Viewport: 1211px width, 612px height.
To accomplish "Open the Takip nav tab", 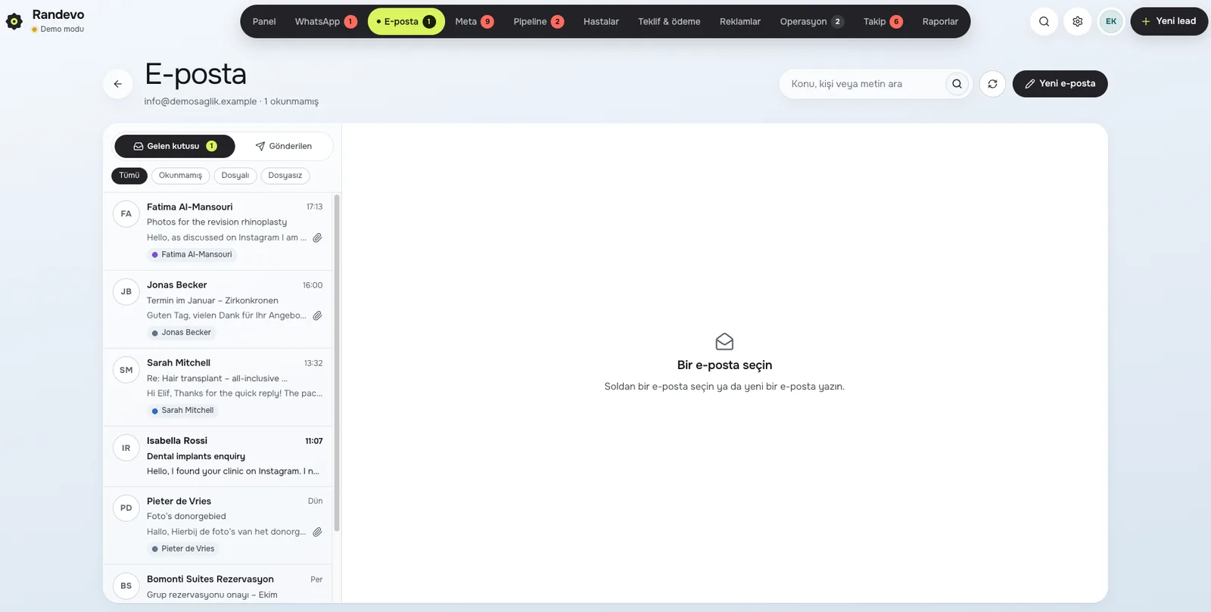I will pyautogui.click(x=883, y=21).
